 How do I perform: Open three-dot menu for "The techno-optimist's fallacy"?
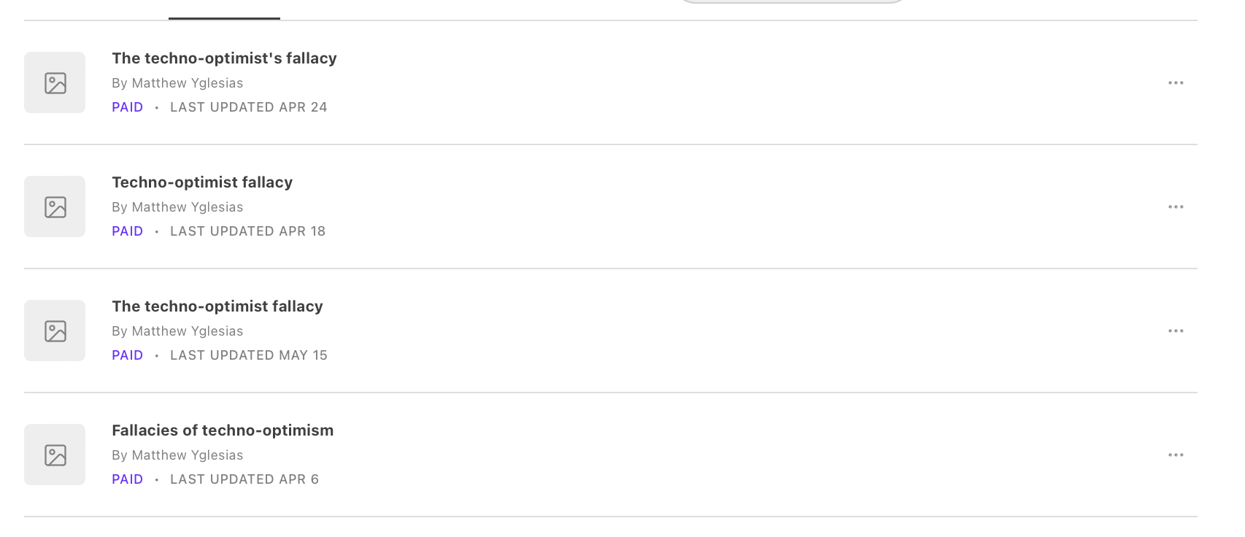pyautogui.click(x=1175, y=83)
